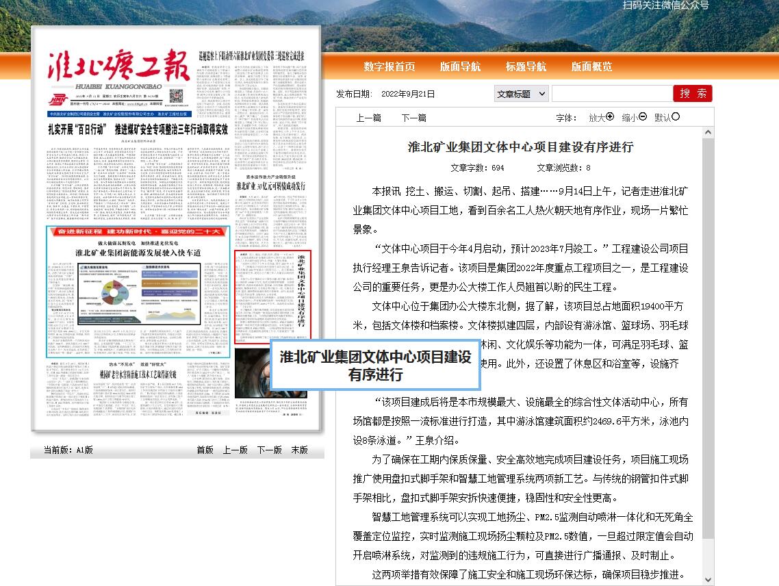Select the 默认 font size radio button

(x=675, y=117)
